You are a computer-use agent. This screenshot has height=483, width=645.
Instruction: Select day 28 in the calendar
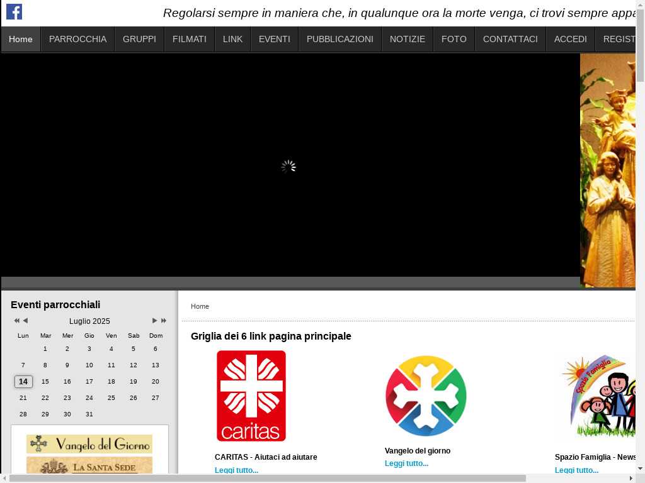coord(23,414)
